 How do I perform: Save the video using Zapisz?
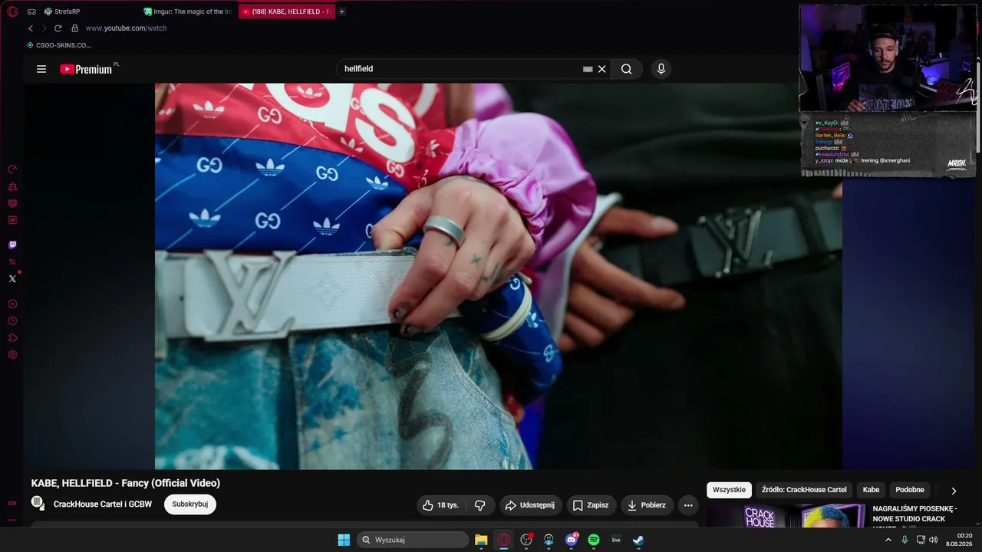pos(590,505)
